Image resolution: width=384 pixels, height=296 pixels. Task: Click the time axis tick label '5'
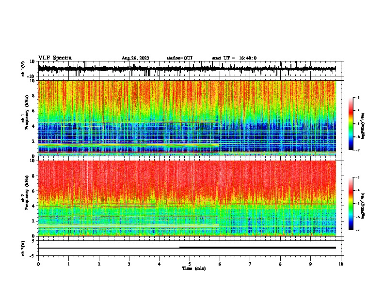[x=190, y=264]
